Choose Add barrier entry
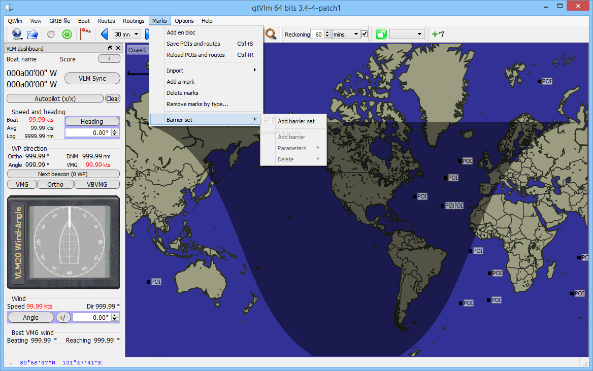This screenshot has width=593, height=371. (293, 137)
